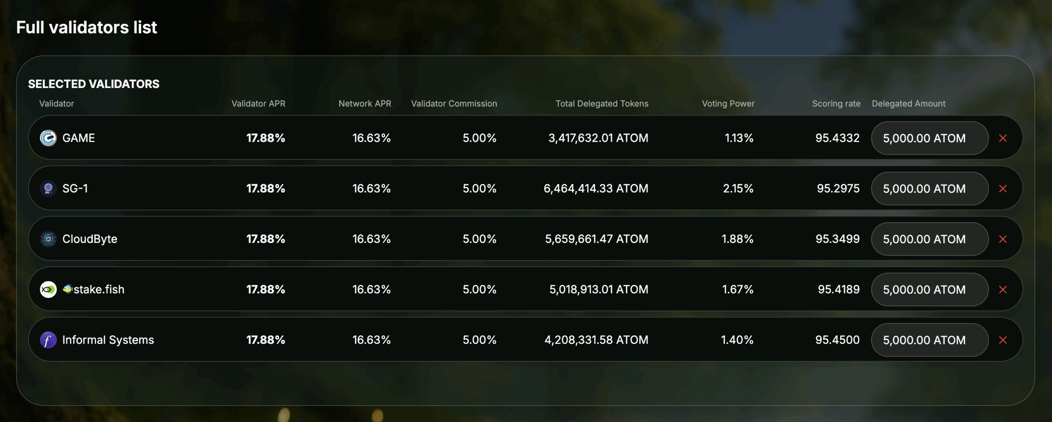This screenshot has height=422, width=1052.
Task: Click the SG-1 validator logo
Action: point(48,189)
